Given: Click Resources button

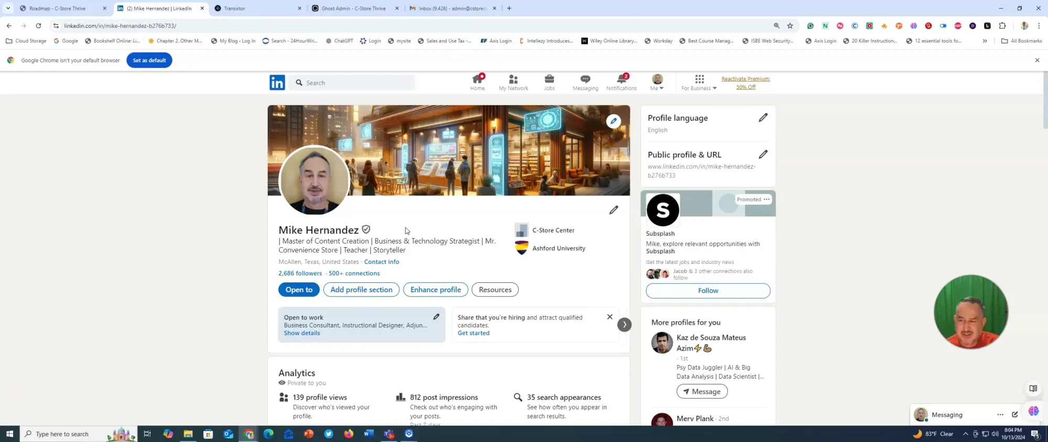Looking at the screenshot, I should click(495, 290).
